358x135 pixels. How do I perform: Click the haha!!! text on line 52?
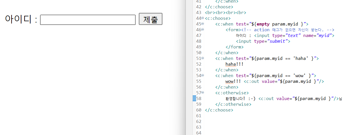click(234, 64)
